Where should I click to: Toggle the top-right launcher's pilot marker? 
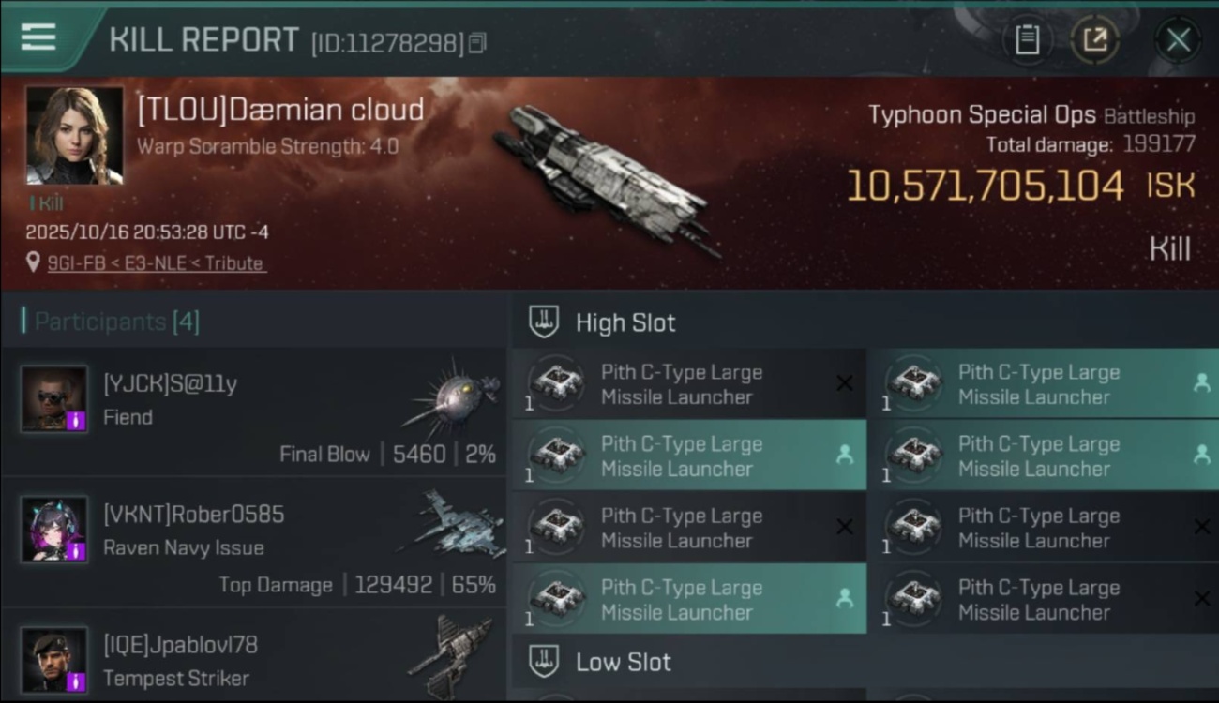[1201, 383]
